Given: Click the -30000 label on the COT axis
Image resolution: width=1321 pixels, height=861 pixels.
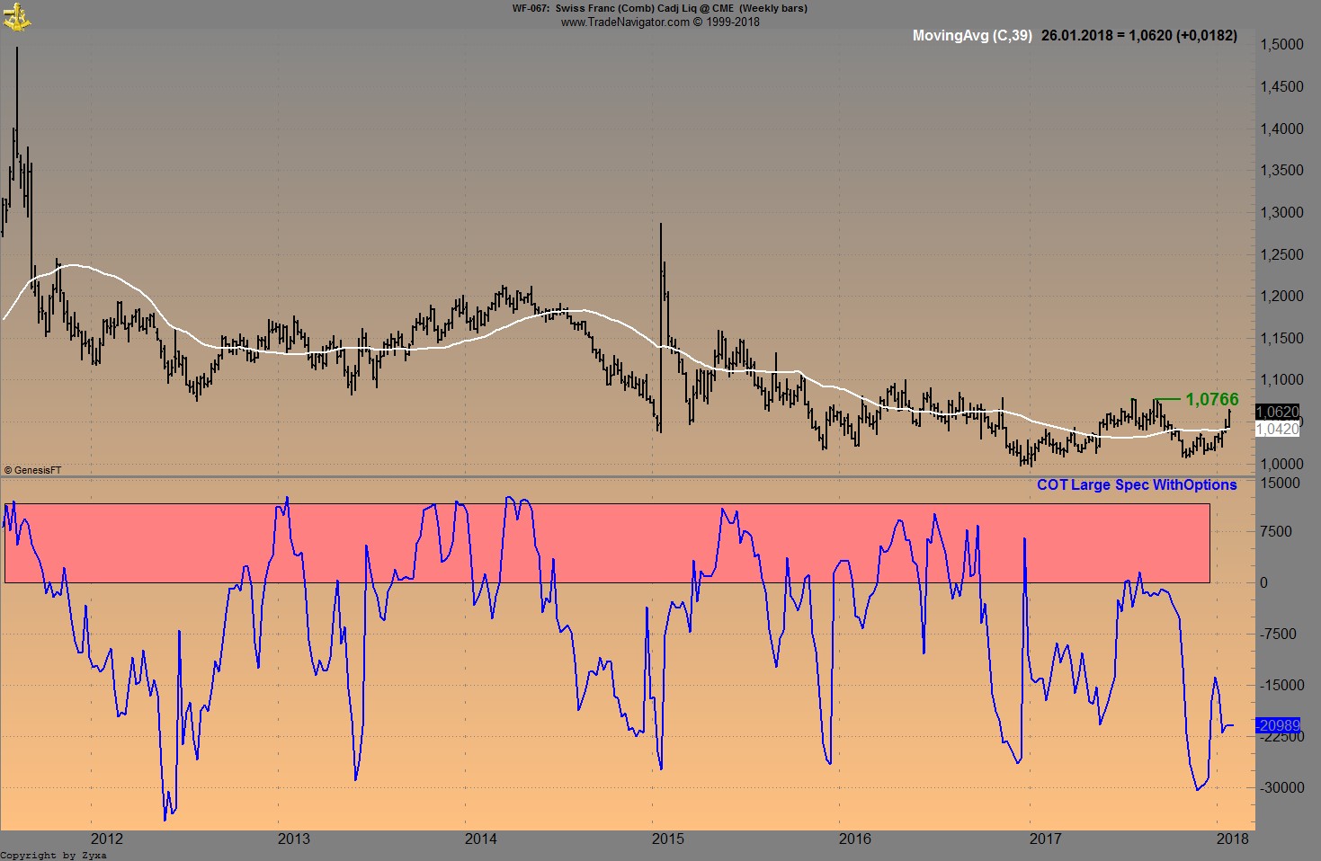Looking at the screenshot, I should (1281, 787).
